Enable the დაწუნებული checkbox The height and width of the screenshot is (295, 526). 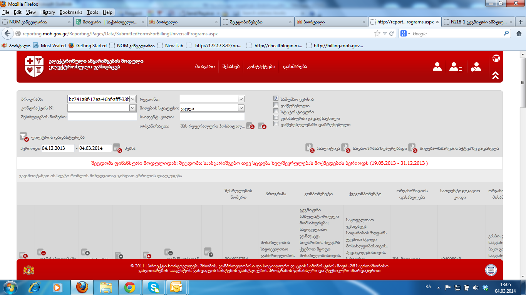pyautogui.click(x=276, y=105)
